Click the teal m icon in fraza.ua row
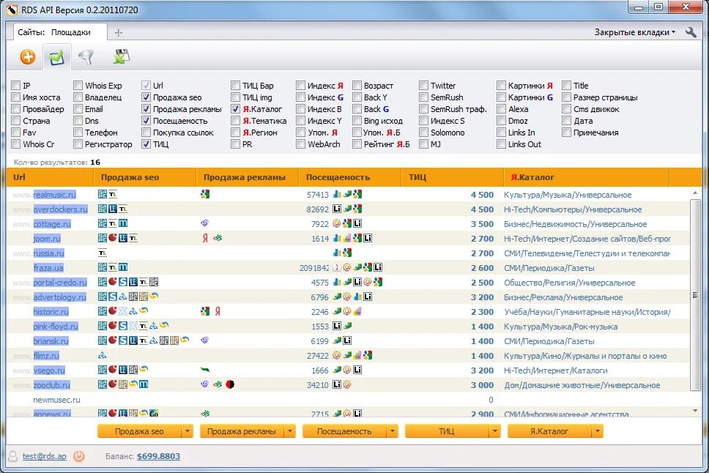 (x=123, y=267)
